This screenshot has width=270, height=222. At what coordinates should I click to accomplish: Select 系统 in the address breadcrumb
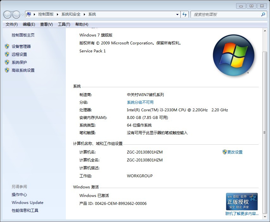coord(92,14)
